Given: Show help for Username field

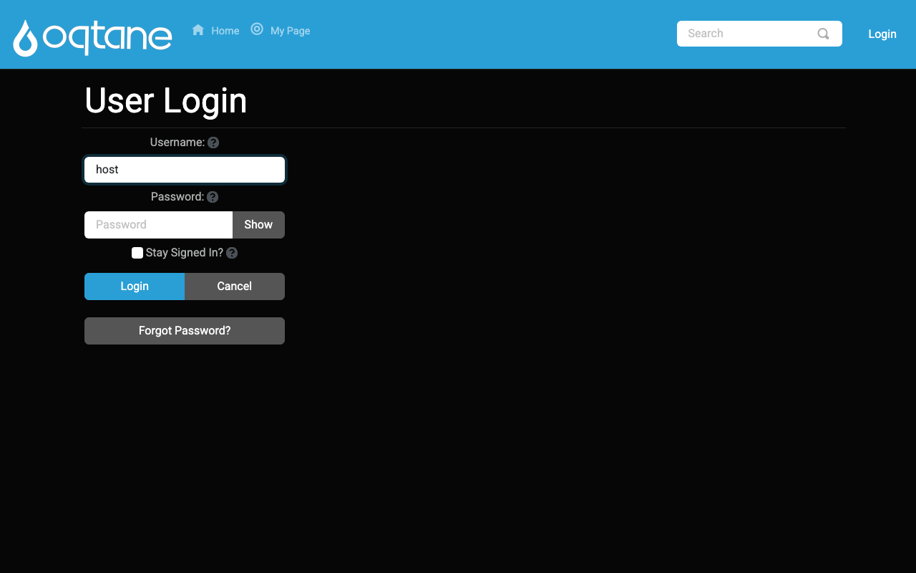Looking at the screenshot, I should click(x=213, y=143).
